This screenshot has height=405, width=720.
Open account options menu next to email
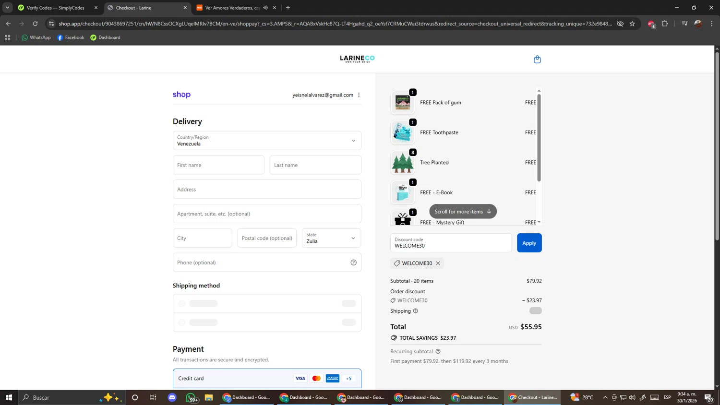pyautogui.click(x=359, y=95)
